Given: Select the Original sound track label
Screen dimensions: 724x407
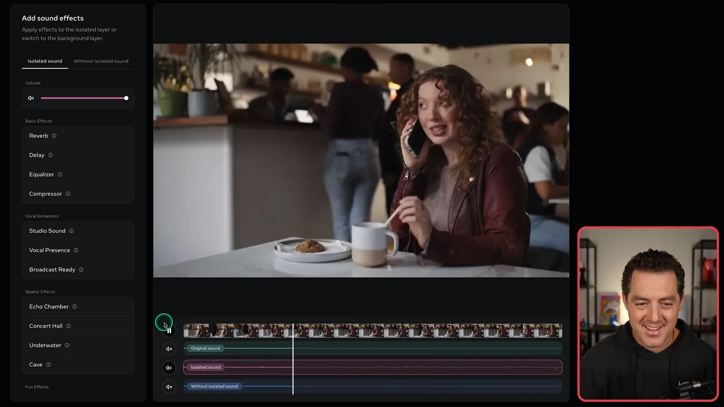Looking at the screenshot, I should coord(205,348).
